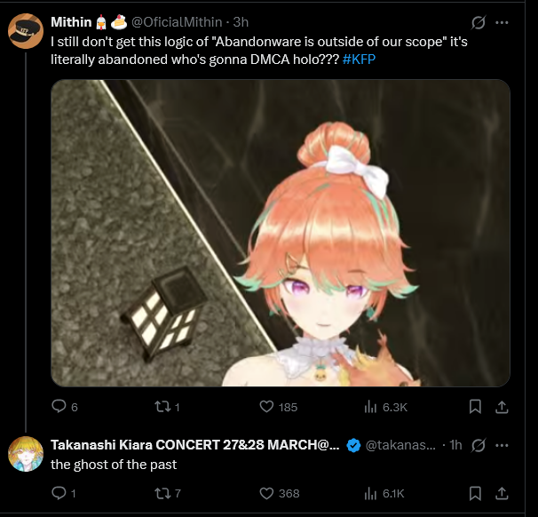The height and width of the screenshot is (517, 538).
Task: Share Mithin's tweet
Action: [x=502, y=407]
